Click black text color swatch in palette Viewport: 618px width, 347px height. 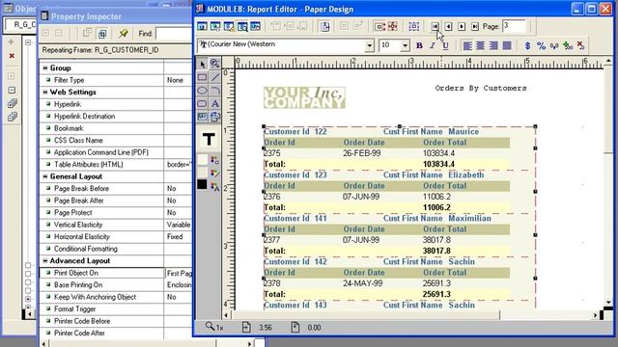[202, 184]
